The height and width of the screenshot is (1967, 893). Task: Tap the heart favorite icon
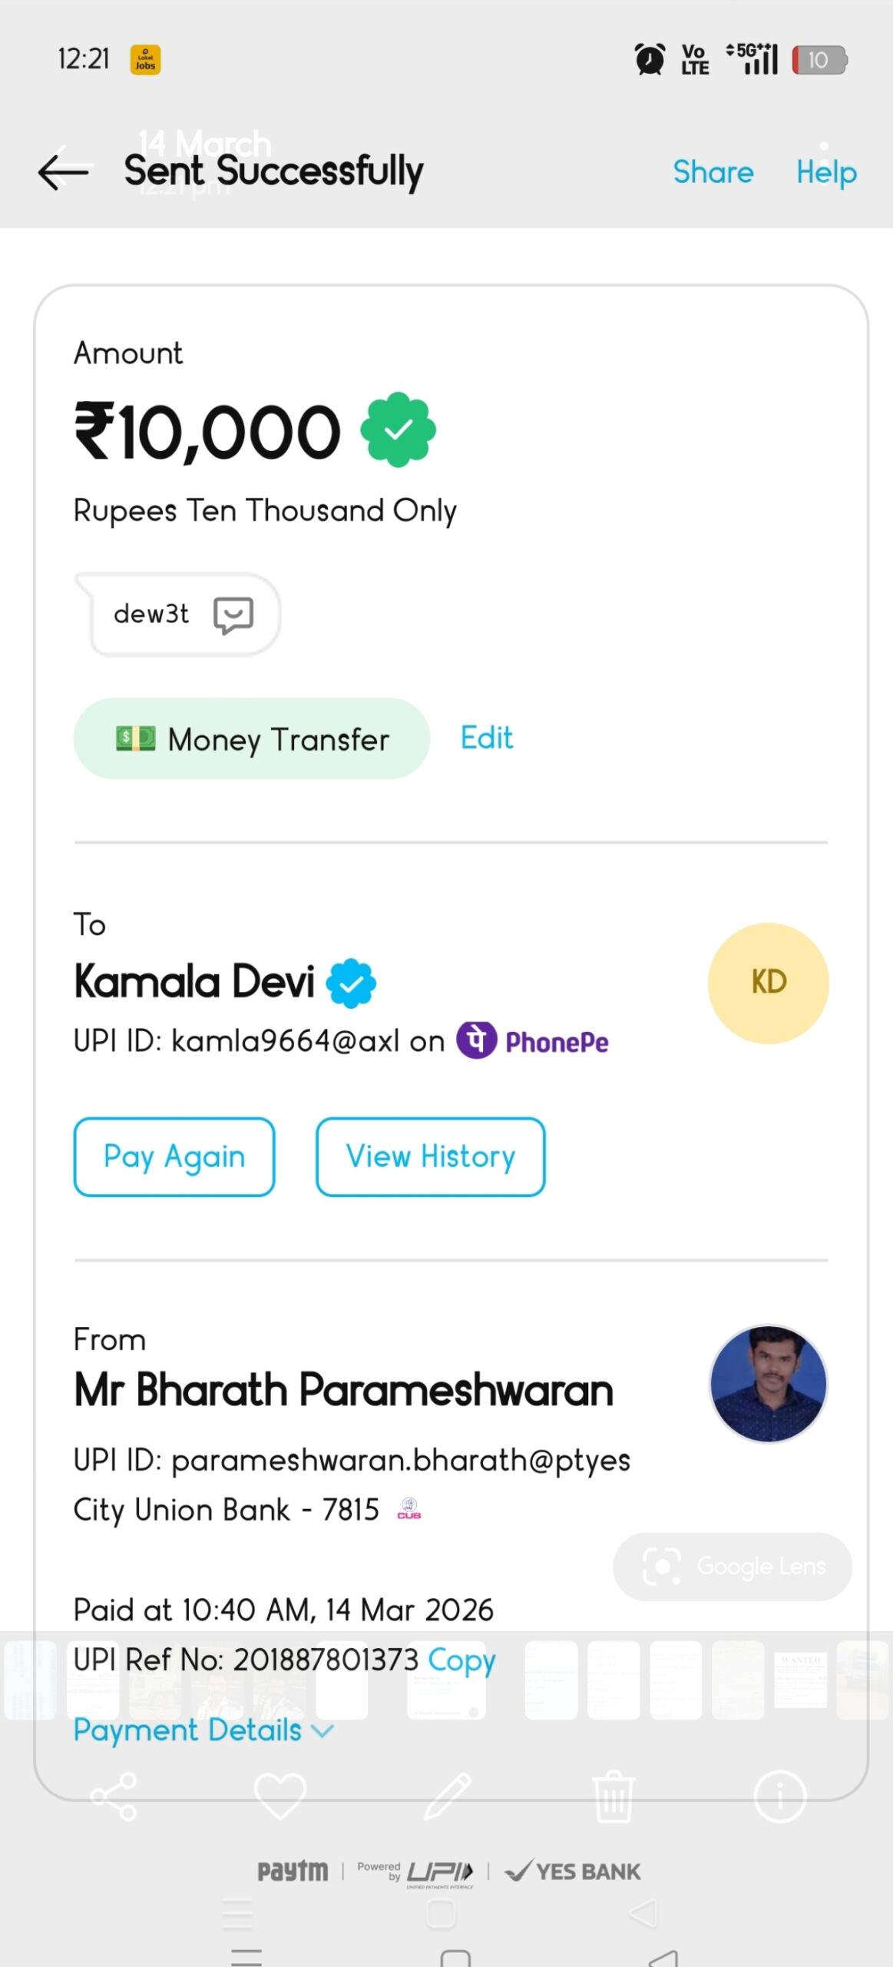279,1796
